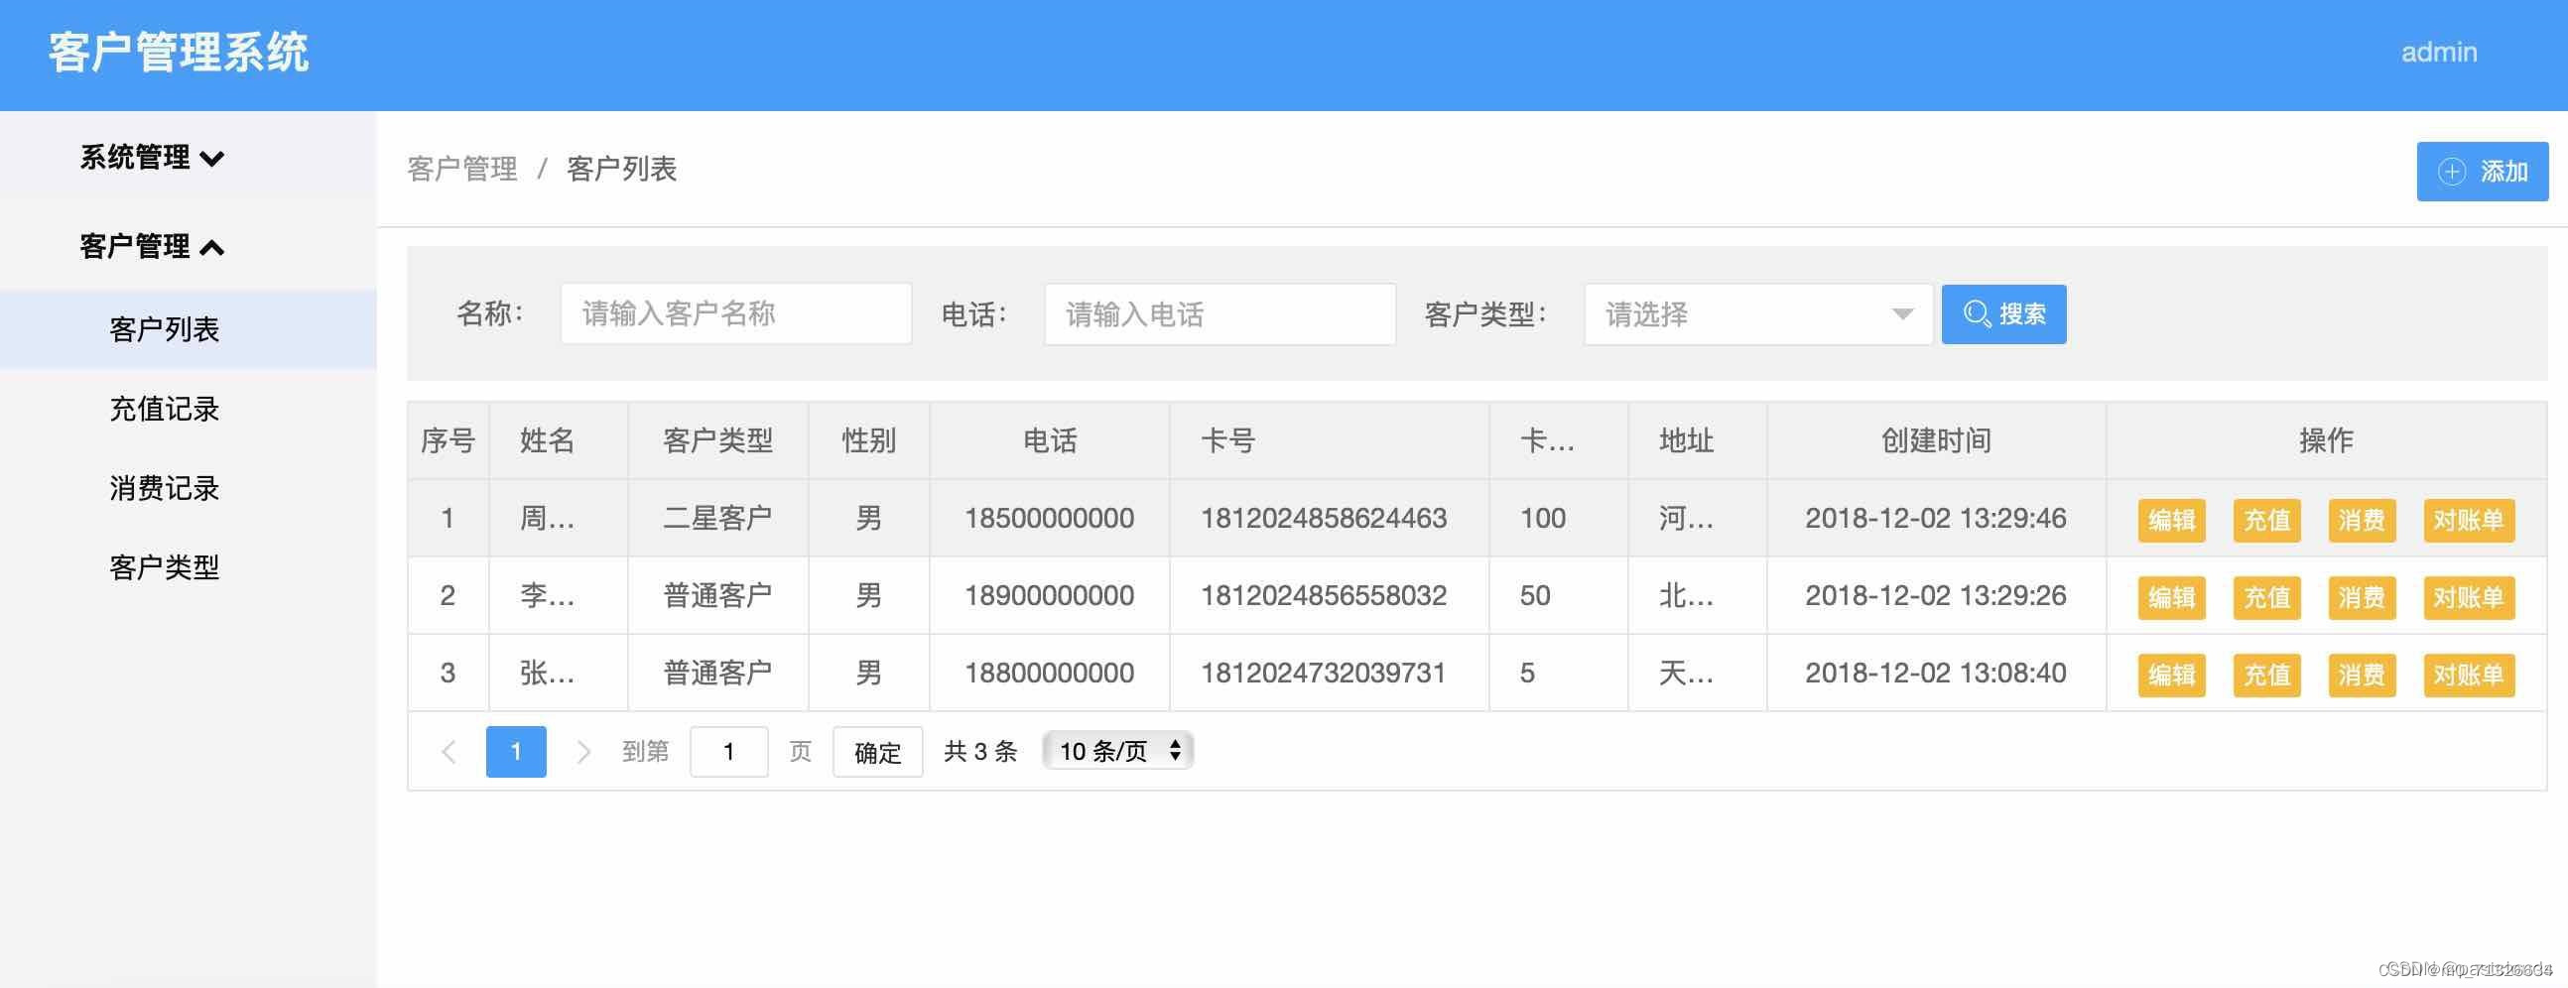The height and width of the screenshot is (988, 2568).
Task: Select page 1 in the pagination bar
Action: pos(515,751)
